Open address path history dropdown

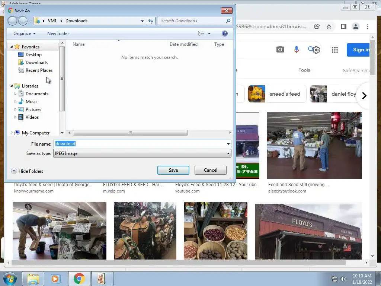coord(142,21)
